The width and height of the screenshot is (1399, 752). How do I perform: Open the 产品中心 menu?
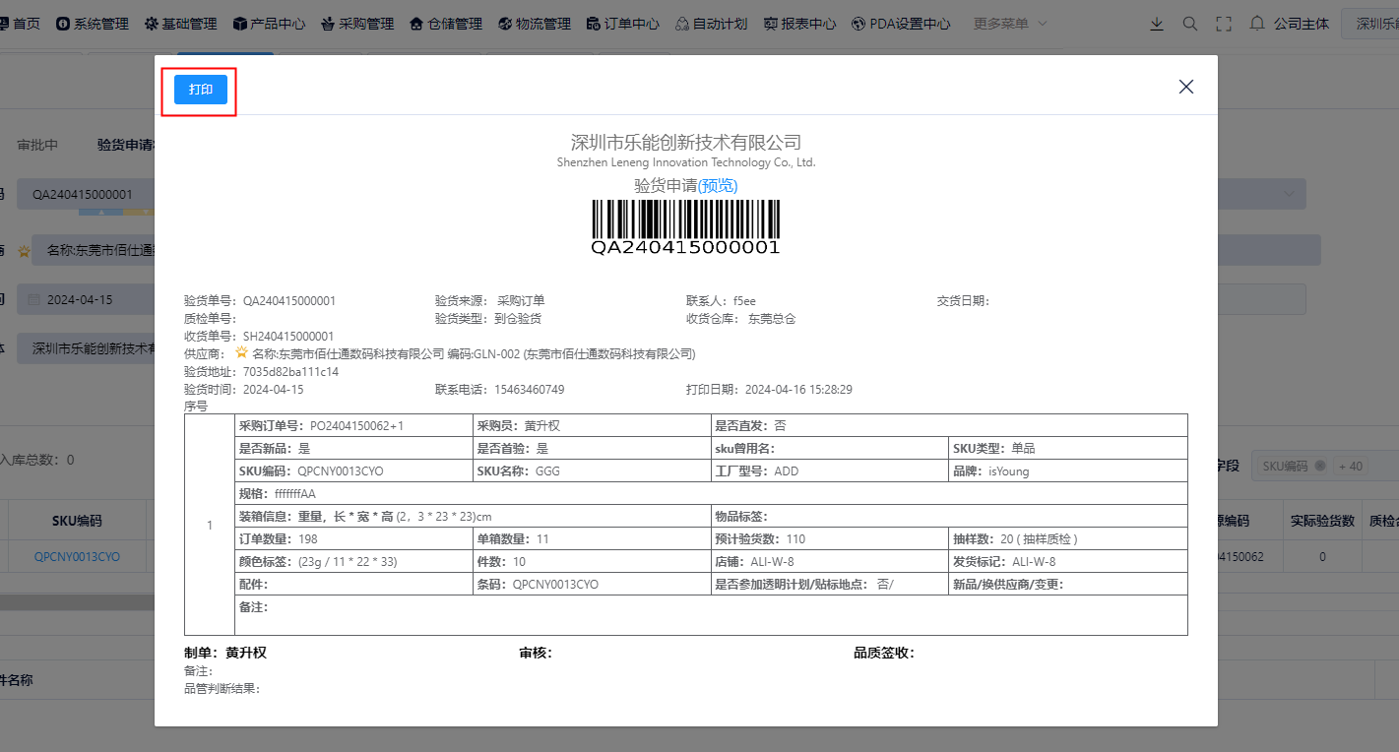coord(269,24)
